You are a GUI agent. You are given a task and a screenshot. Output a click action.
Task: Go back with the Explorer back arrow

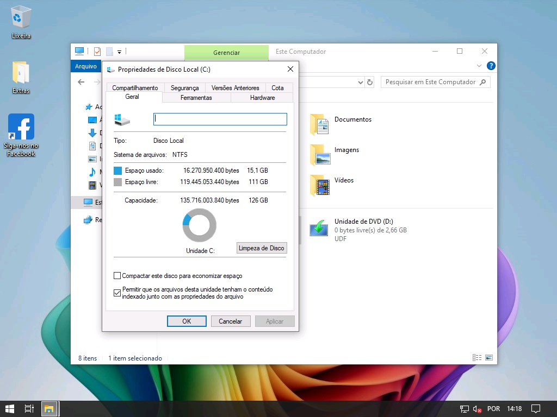click(81, 82)
